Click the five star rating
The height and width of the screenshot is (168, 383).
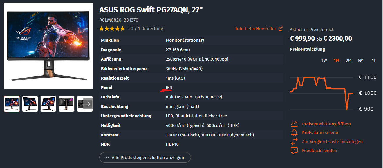click(x=112, y=29)
